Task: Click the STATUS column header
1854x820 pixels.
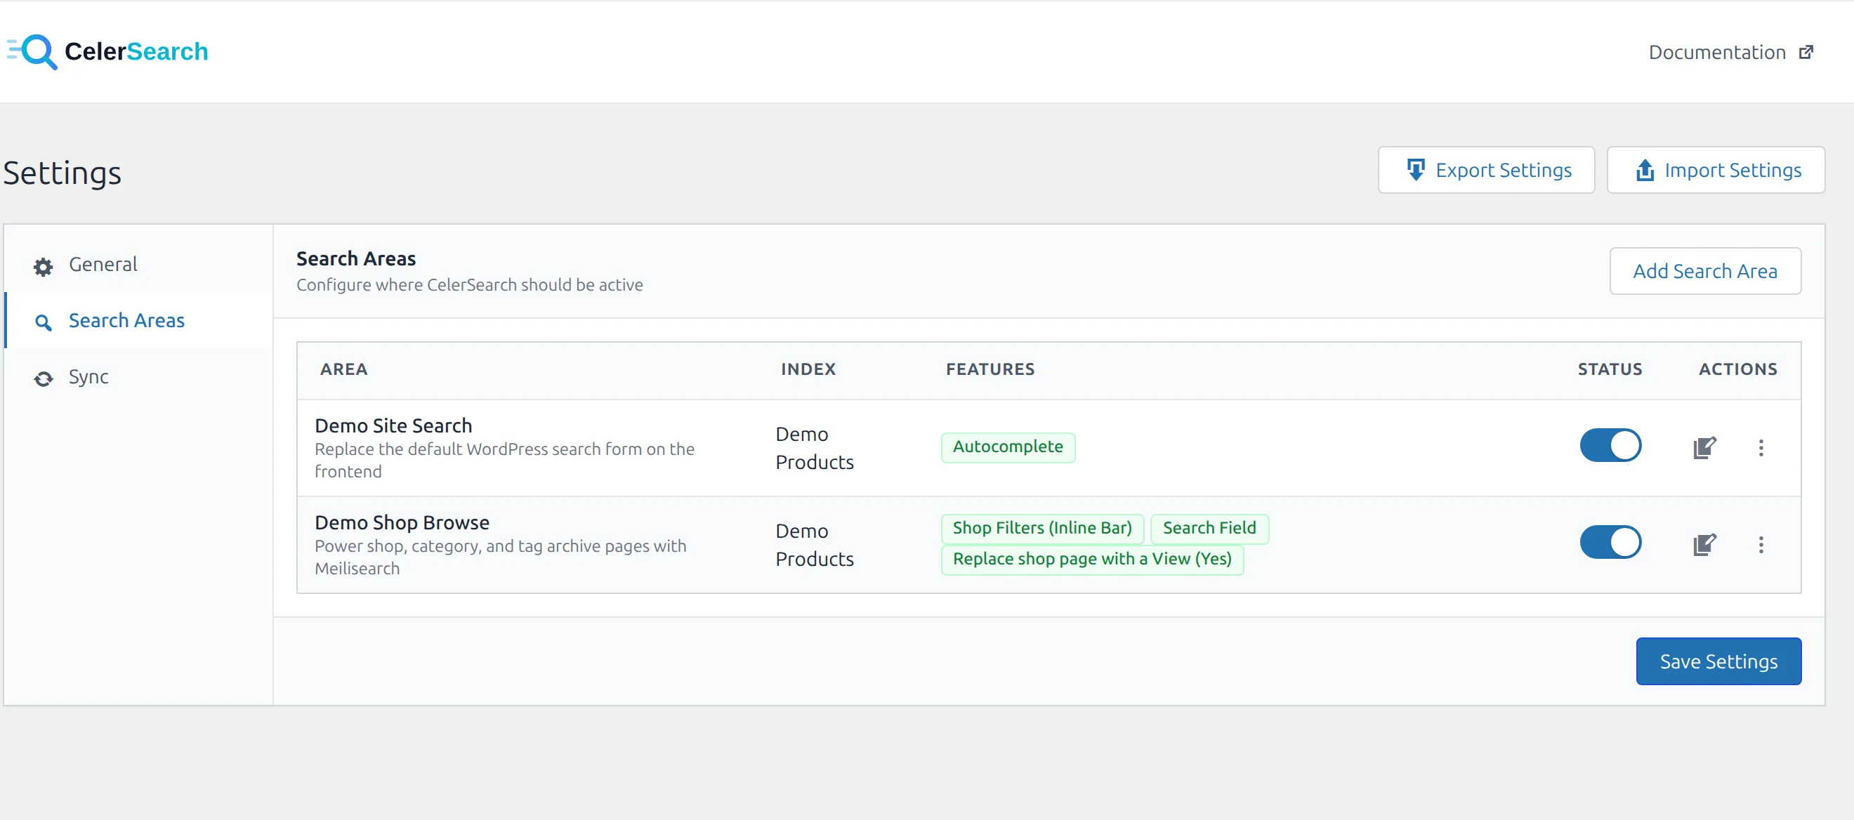Action: coord(1610,369)
